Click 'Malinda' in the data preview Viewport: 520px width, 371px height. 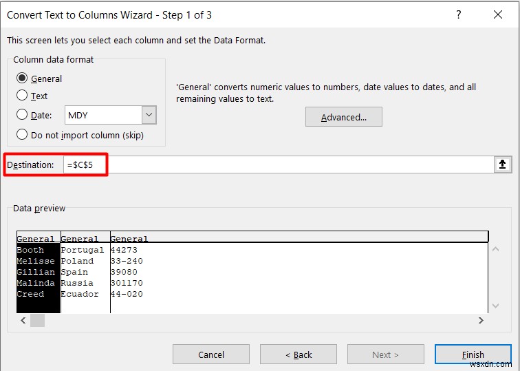pyautogui.click(x=36, y=283)
